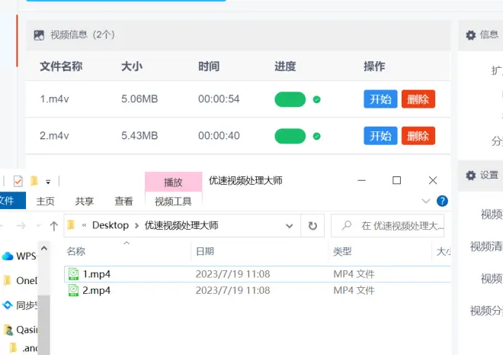The height and width of the screenshot is (355, 503).
Task: Open the 视频工具 ribbon tab
Action: (173, 202)
